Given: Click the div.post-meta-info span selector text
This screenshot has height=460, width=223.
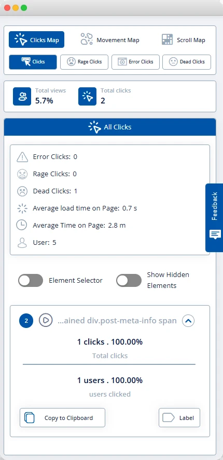Looking at the screenshot, I should point(117,321).
